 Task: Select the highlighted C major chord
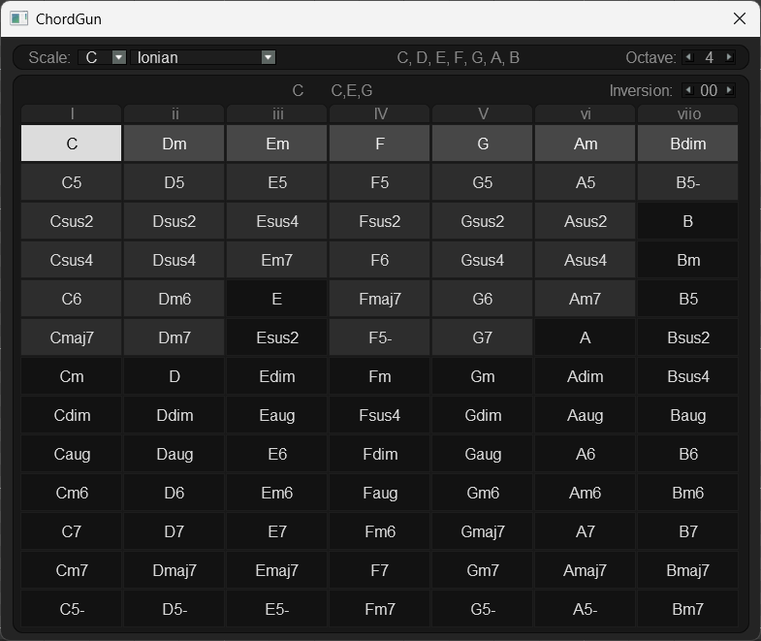coord(72,144)
